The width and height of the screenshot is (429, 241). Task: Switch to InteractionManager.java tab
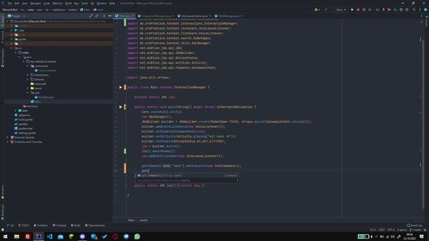click(x=156, y=16)
